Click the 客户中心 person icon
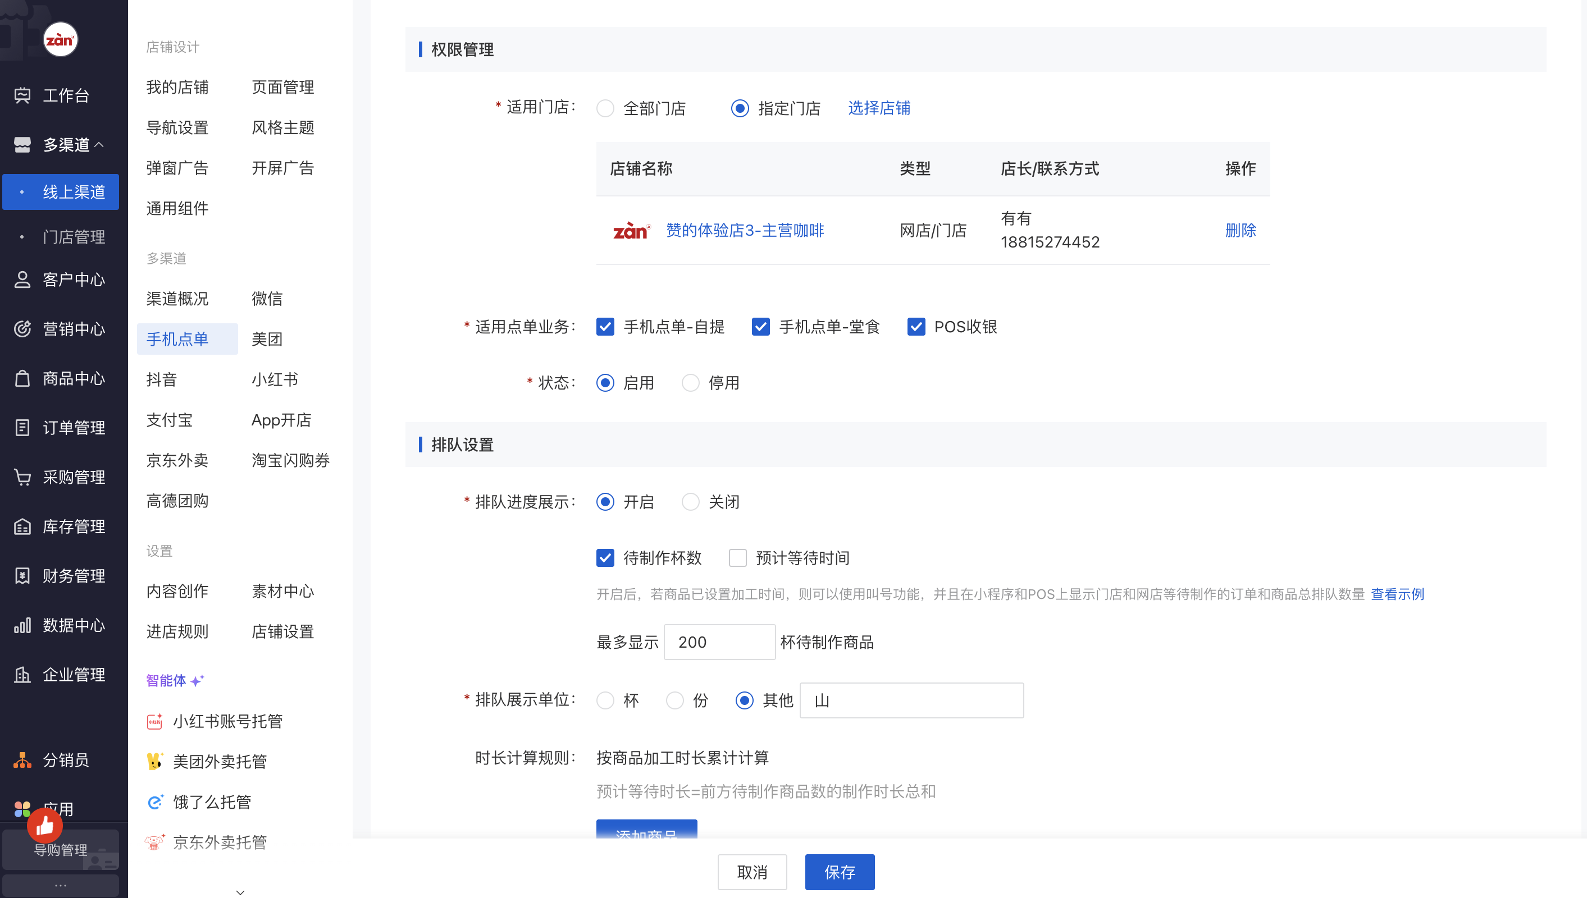Viewport: 1587px width, 898px height. (x=22, y=280)
